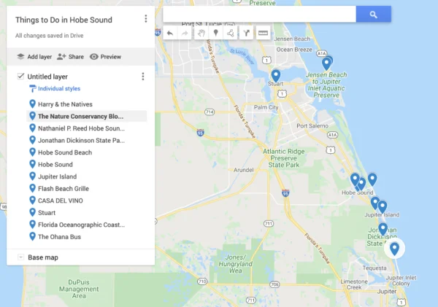This screenshot has height=307, width=438.
Task: Click Preview
Action: coord(106,57)
